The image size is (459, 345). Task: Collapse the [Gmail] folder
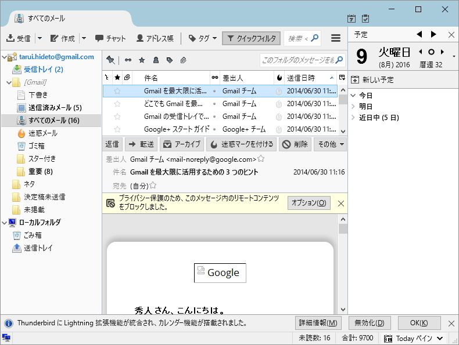point(9,82)
